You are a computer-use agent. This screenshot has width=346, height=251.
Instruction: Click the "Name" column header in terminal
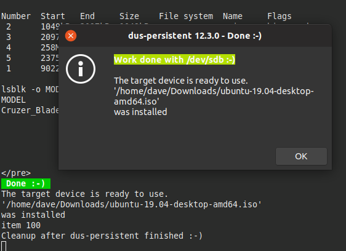tap(233, 16)
